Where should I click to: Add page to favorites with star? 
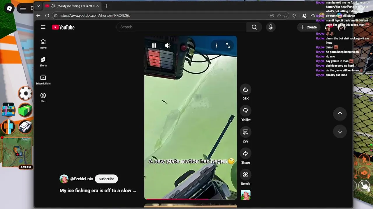[286, 16]
